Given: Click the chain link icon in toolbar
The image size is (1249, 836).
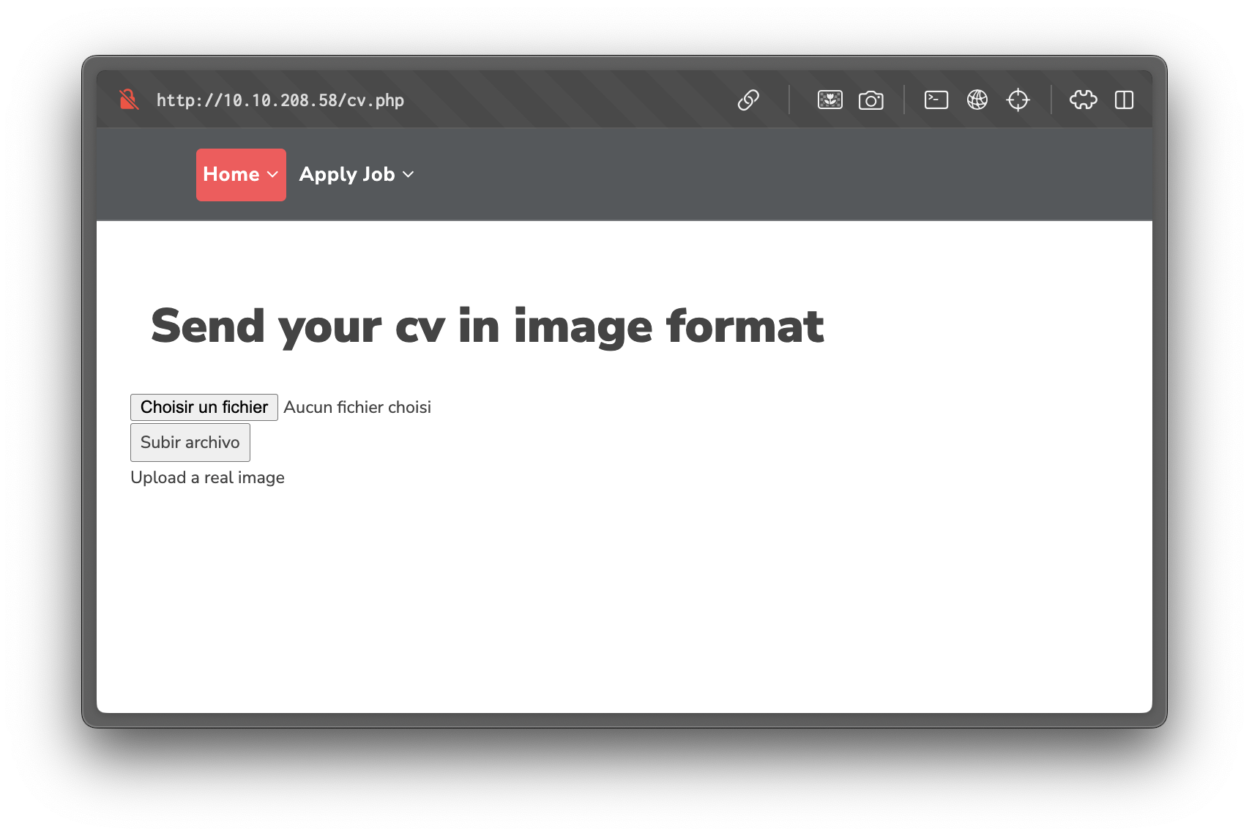Looking at the screenshot, I should point(748,100).
